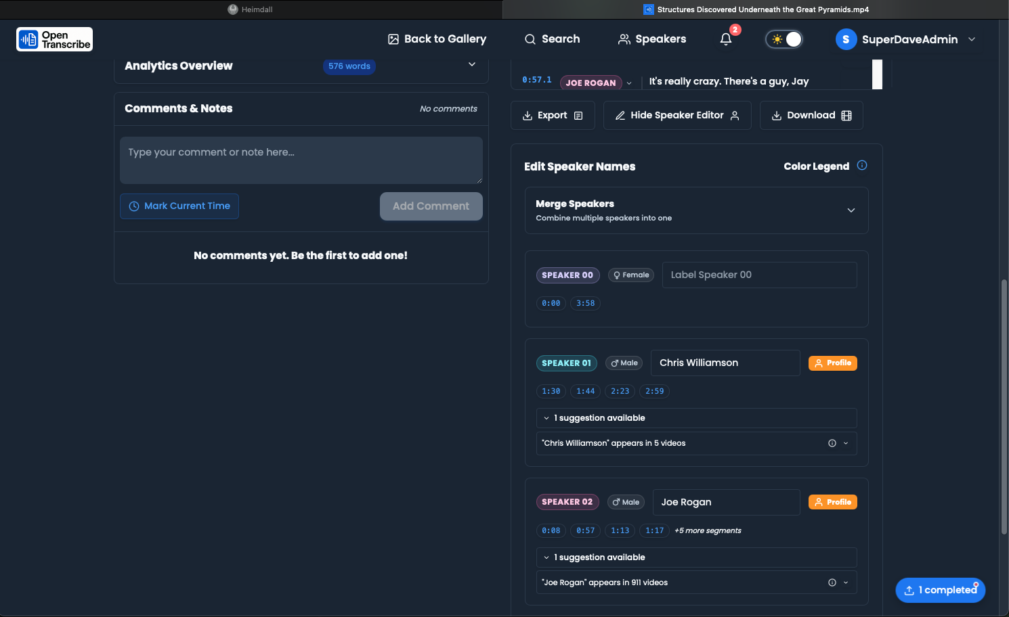Click the SPEAKER 02 badge
The width and height of the screenshot is (1009, 617).
click(567, 502)
